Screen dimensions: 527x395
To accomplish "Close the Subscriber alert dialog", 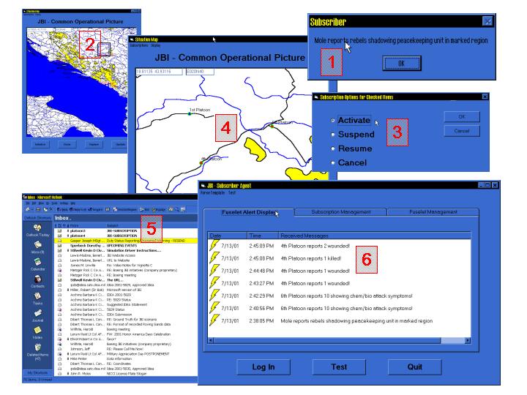I will pyautogui.click(x=487, y=21).
